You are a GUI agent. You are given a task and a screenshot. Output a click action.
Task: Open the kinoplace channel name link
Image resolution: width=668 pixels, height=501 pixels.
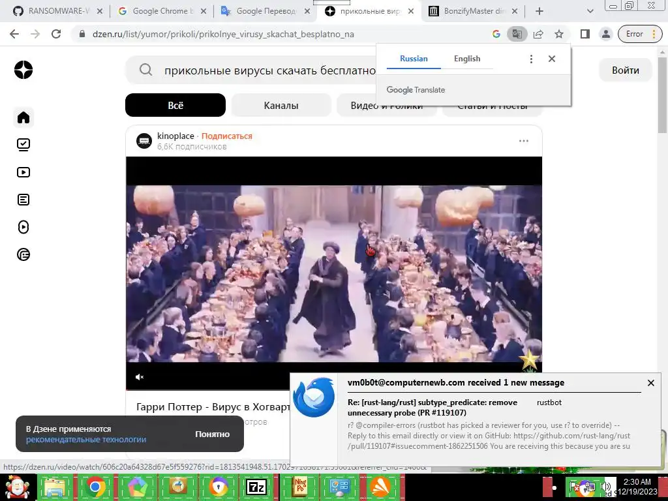pyautogui.click(x=175, y=136)
